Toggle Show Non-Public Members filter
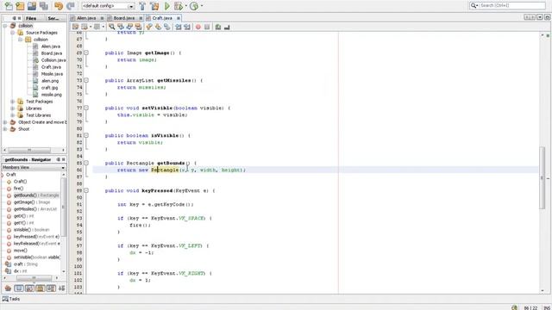The height and width of the screenshot is (310, 552). coord(41,288)
